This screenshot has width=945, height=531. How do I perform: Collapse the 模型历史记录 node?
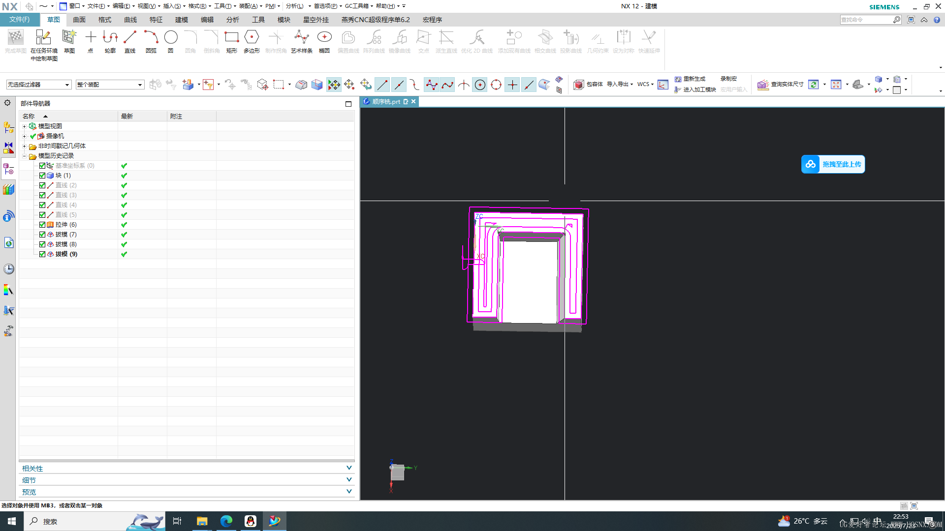tap(24, 156)
